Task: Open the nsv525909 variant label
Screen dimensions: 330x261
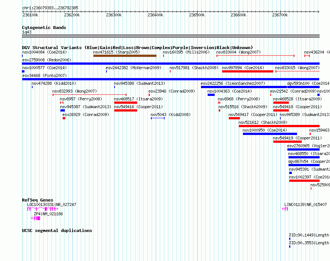Action: pyautogui.click(x=320, y=185)
